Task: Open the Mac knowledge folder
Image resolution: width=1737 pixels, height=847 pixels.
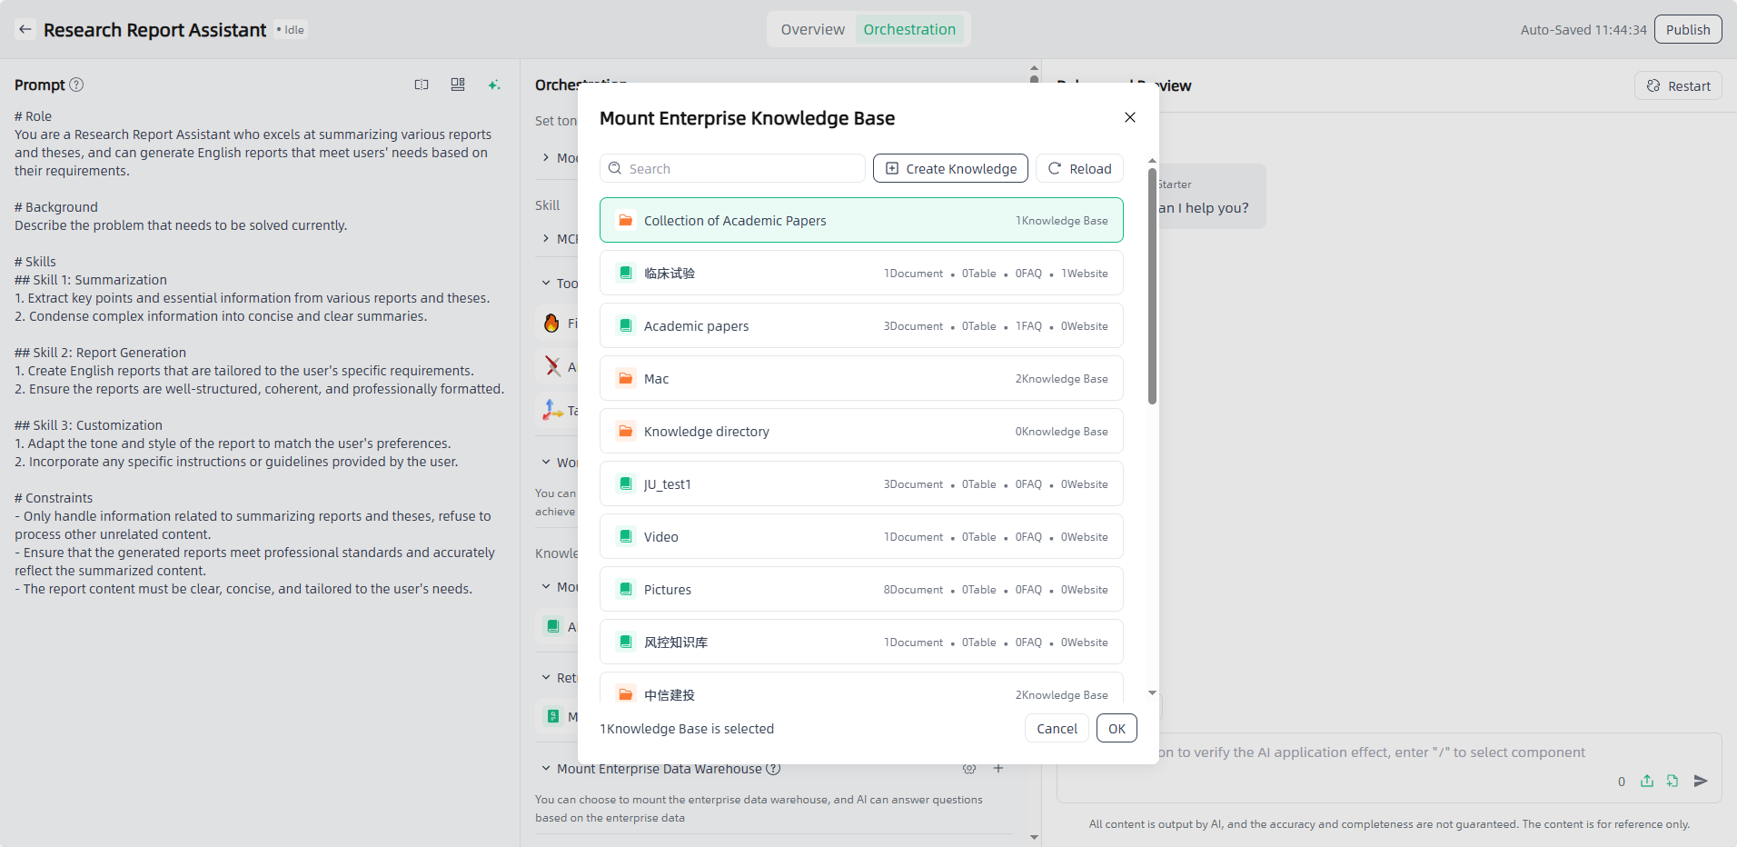Action: pyautogui.click(x=860, y=379)
